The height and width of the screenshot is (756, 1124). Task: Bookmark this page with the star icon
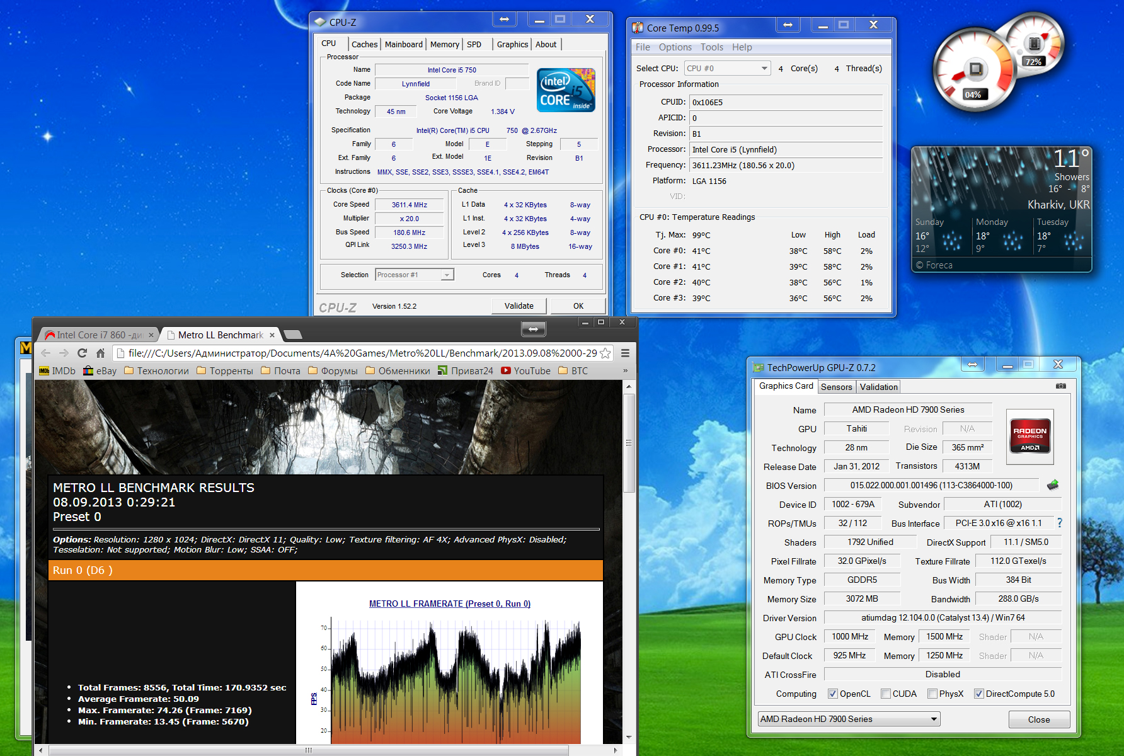pyautogui.click(x=605, y=353)
